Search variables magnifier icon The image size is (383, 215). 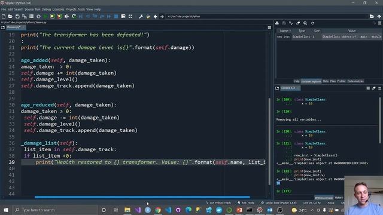point(305,23)
